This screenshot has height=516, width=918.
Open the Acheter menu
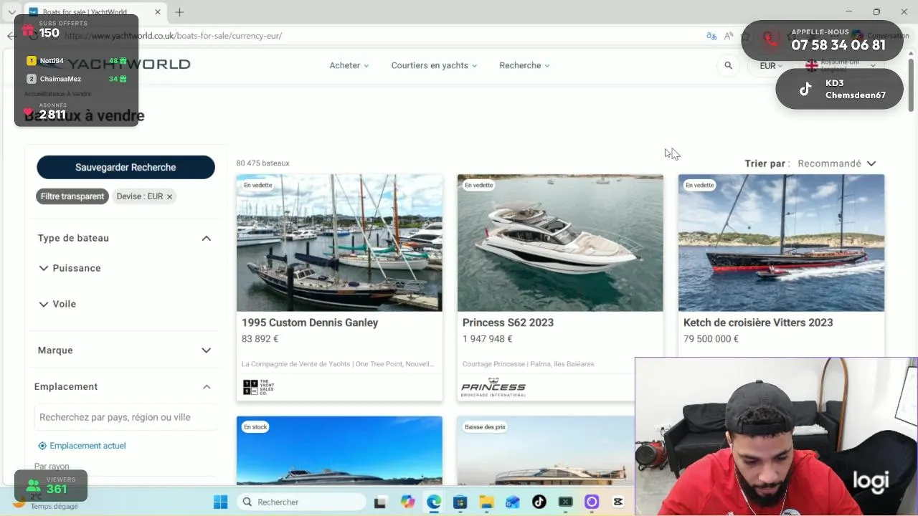(x=349, y=65)
